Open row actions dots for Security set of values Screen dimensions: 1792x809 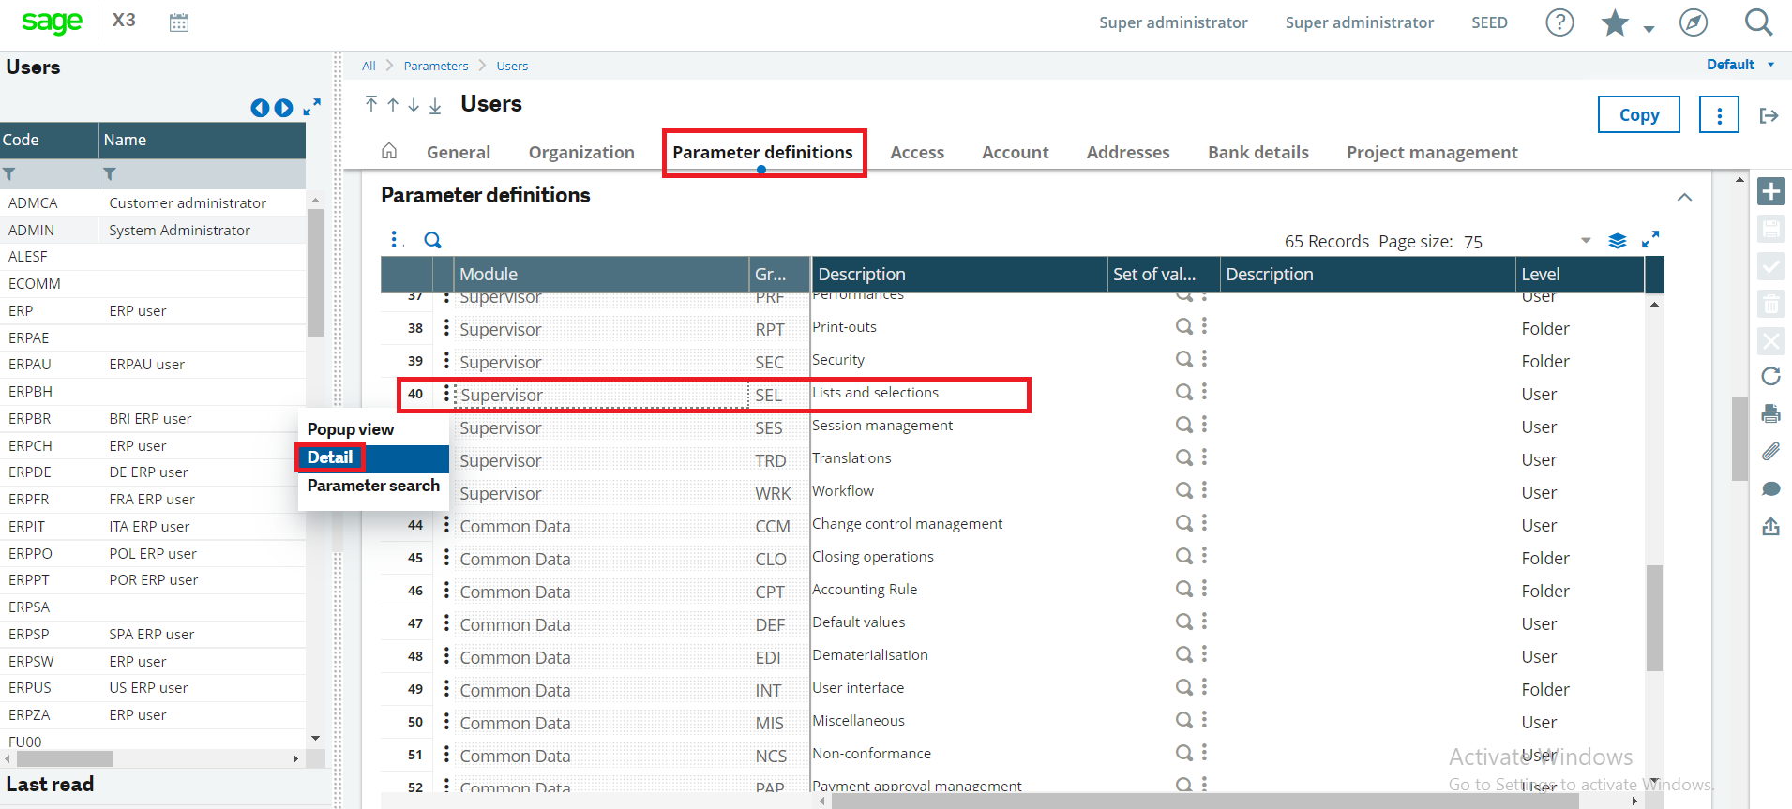pyautogui.click(x=1204, y=359)
